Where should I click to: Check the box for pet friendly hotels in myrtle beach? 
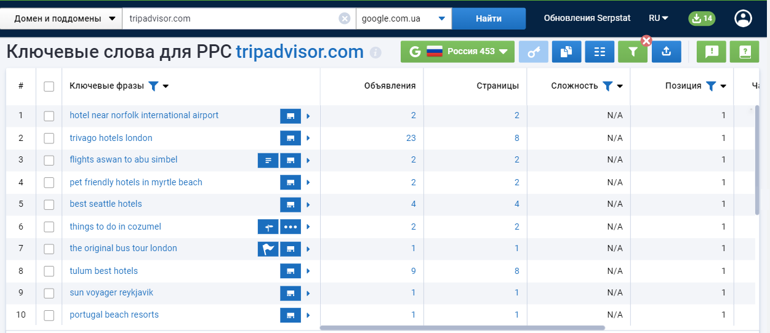pyautogui.click(x=49, y=182)
